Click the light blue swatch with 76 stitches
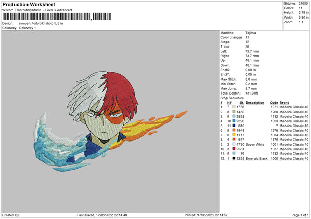Screen dimensions: 311x219 click(234, 153)
